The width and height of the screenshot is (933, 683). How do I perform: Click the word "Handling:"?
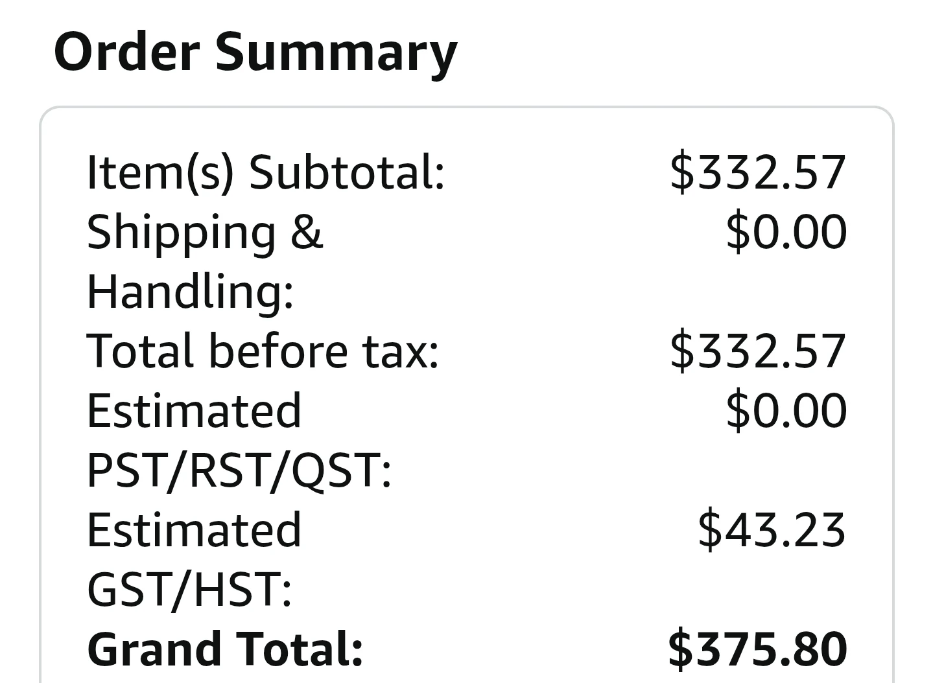[x=190, y=292]
